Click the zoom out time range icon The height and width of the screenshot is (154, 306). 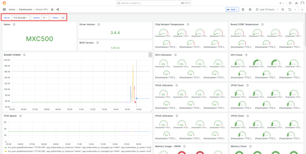[283, 9]
